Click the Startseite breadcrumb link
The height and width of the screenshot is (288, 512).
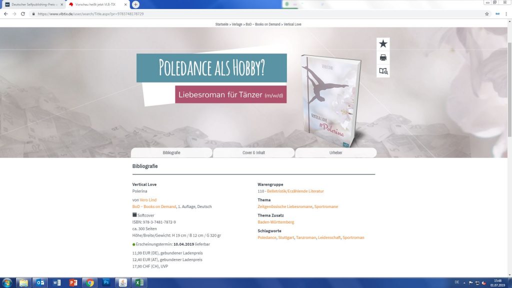click(x=221, y=24)
